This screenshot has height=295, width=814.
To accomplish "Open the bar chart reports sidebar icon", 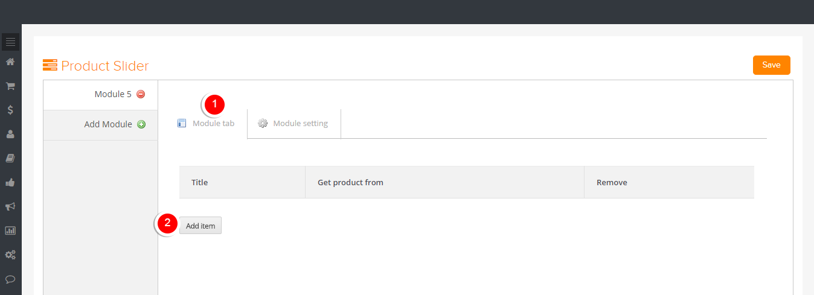I will pyautogui.click(x=10, y=230).
